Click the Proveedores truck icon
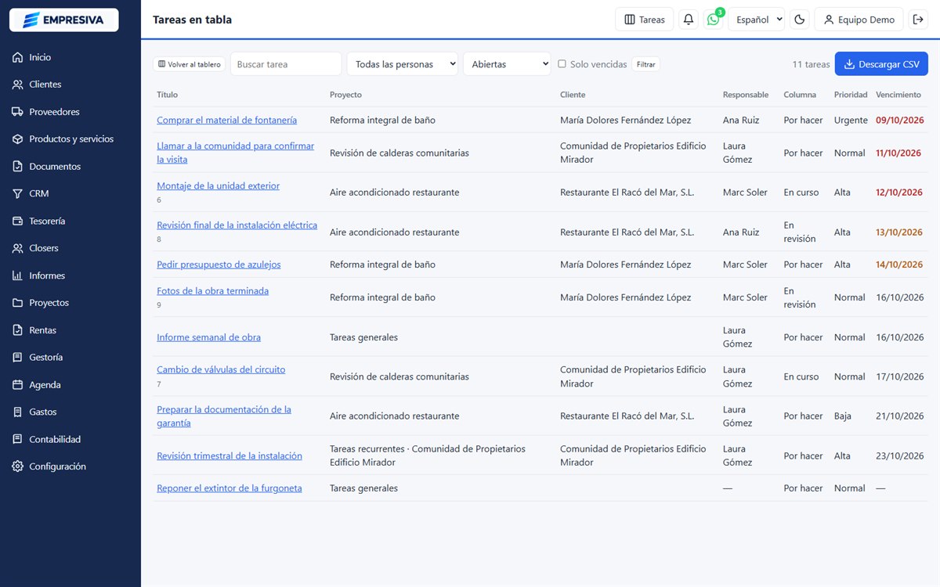 click(x=17, y=112)
